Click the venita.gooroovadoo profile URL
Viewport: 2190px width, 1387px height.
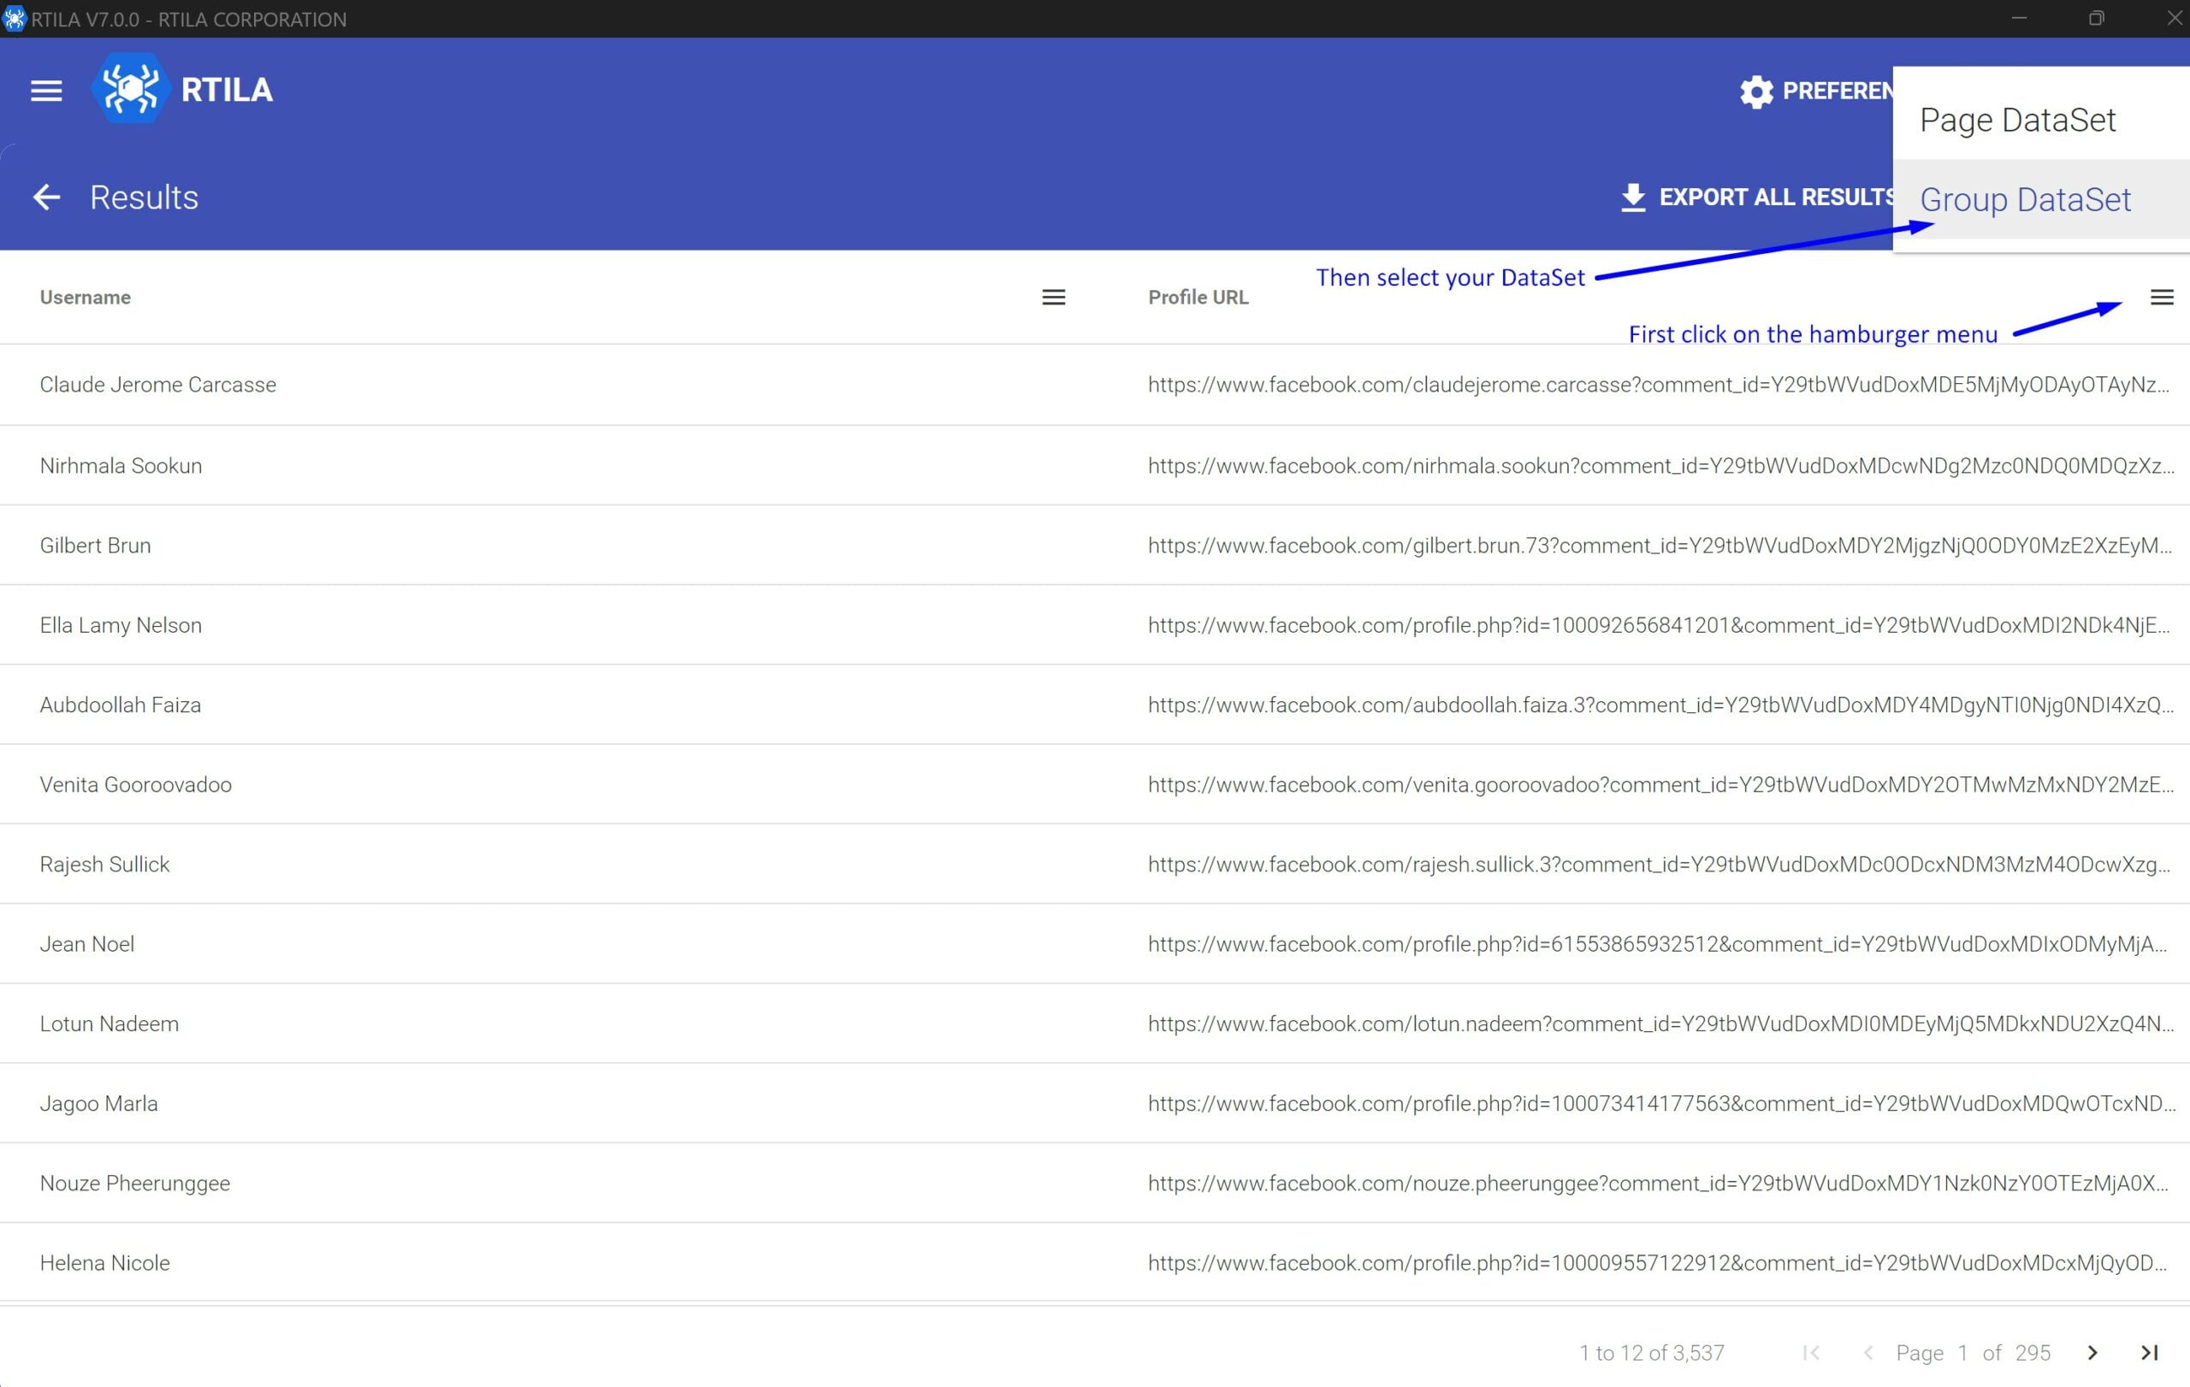[x=1660, y=784]
